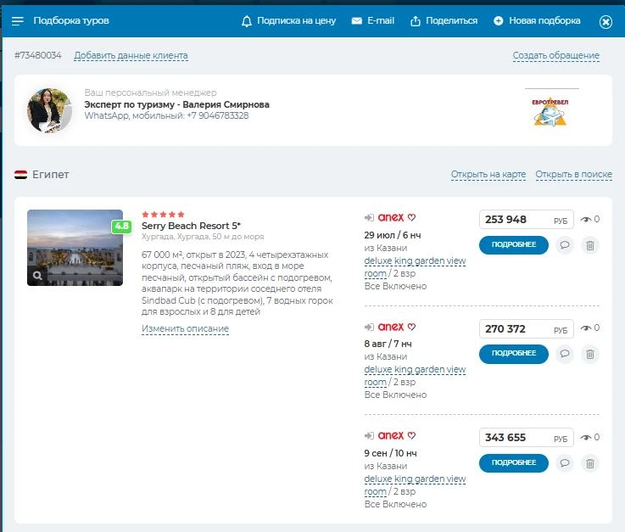Click the '#73480034' selection number

click(38, 55)
